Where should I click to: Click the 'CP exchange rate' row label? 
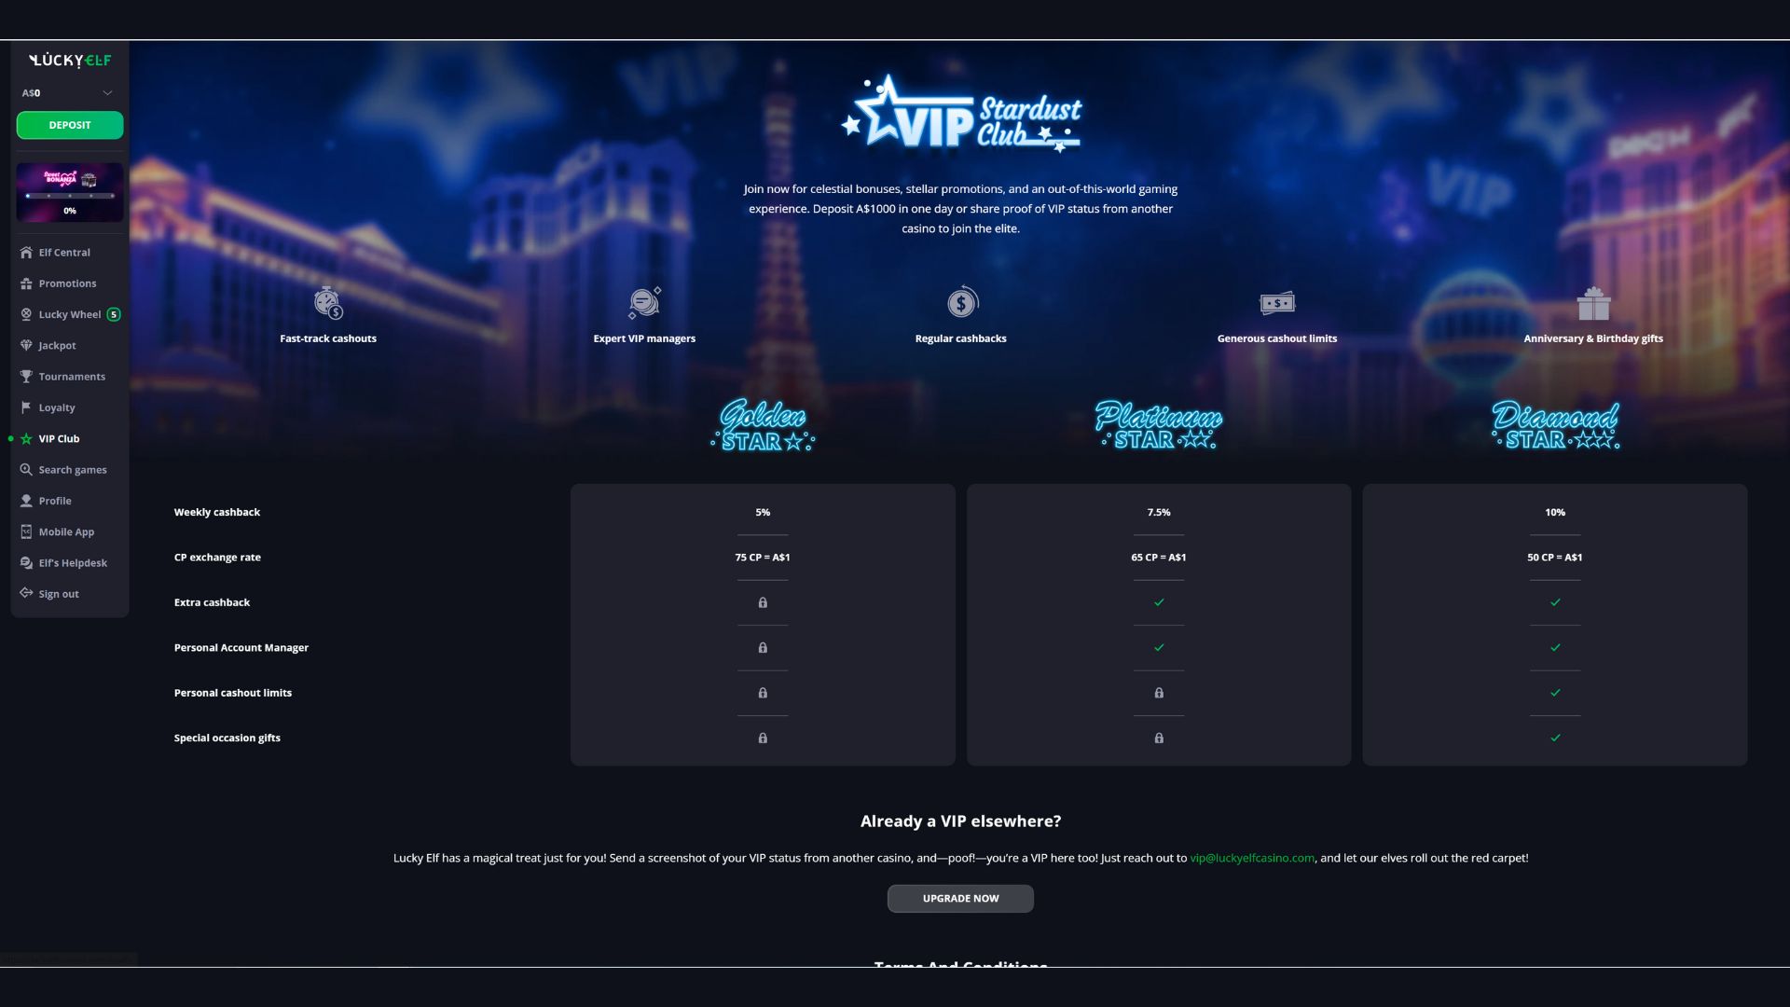coord(217,558)
